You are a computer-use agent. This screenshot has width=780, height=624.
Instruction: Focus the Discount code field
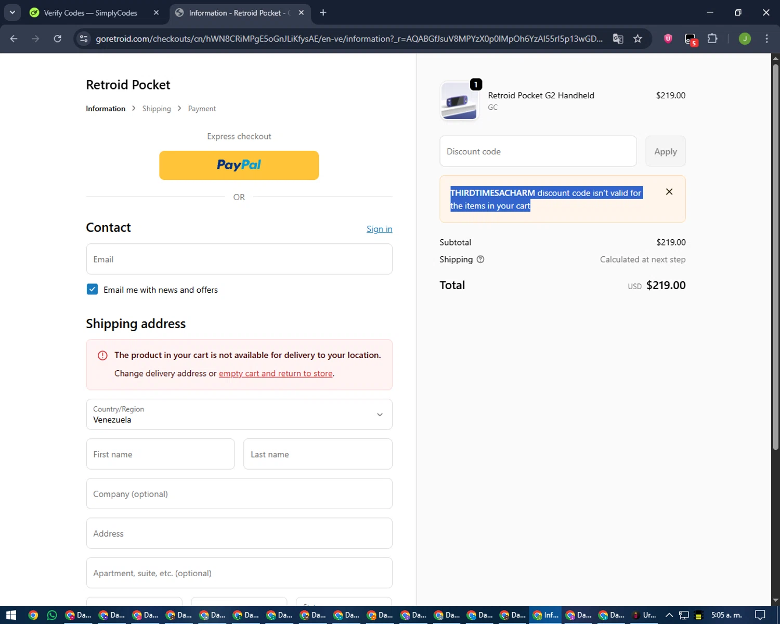[538, 151]
